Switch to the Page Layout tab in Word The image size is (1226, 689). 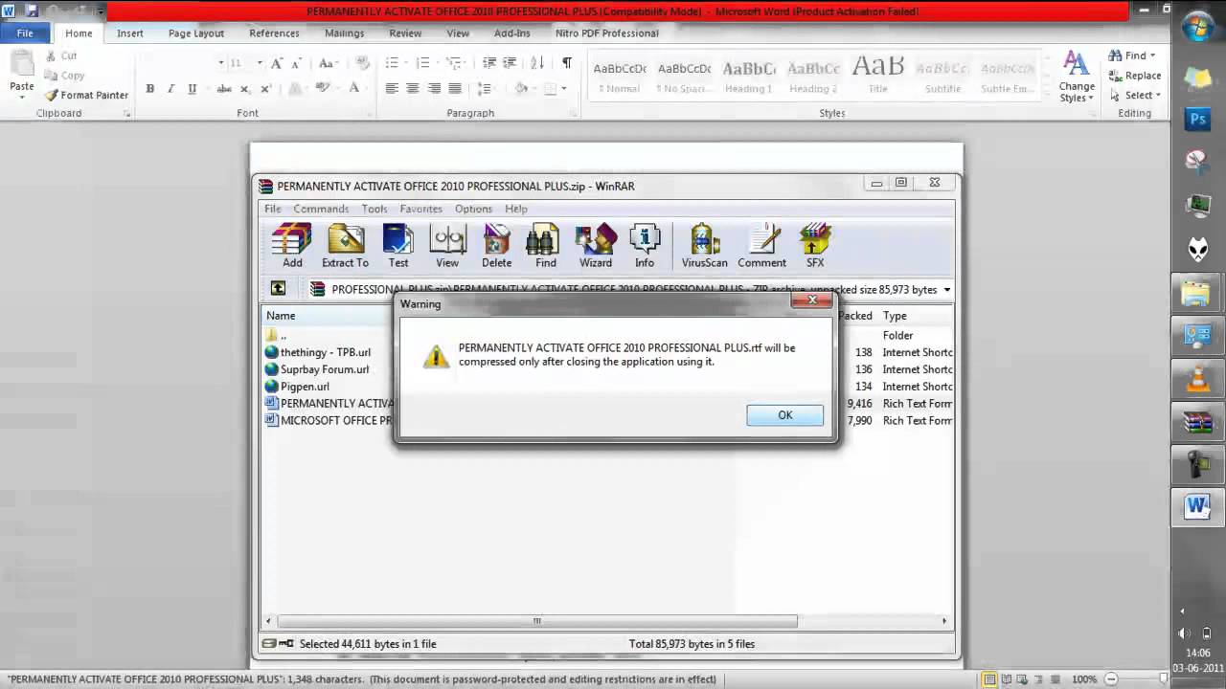(196, 33)
